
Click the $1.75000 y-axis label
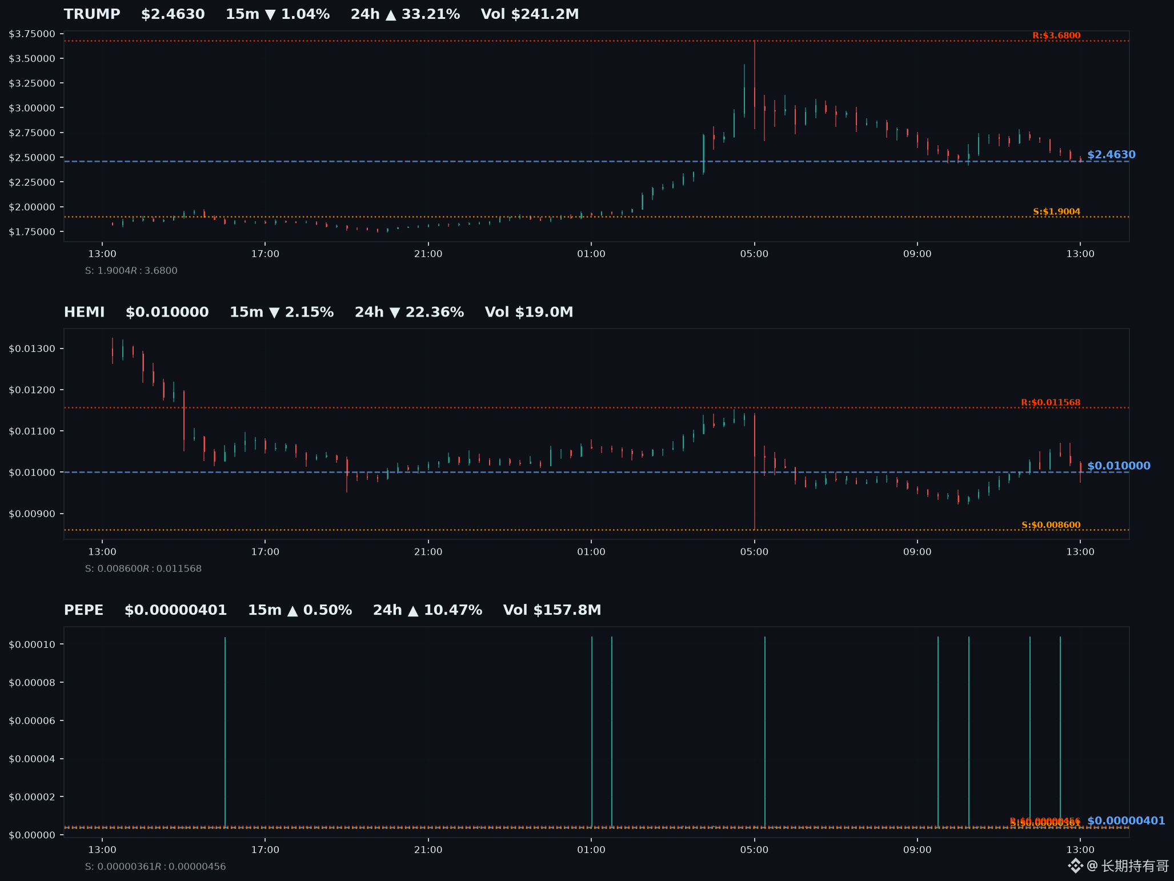click(x=32, y=232)
